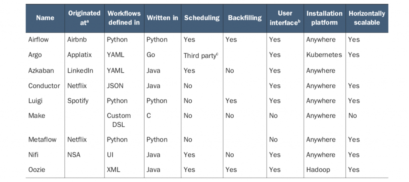Click the Third party scheduling cell

201,56
